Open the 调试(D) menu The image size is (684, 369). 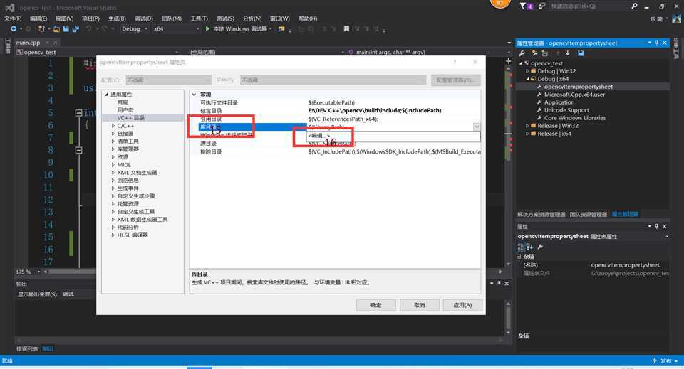click(x=143, y=18)
